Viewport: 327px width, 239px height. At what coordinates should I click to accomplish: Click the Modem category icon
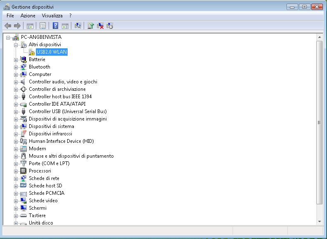pos(24,149)
